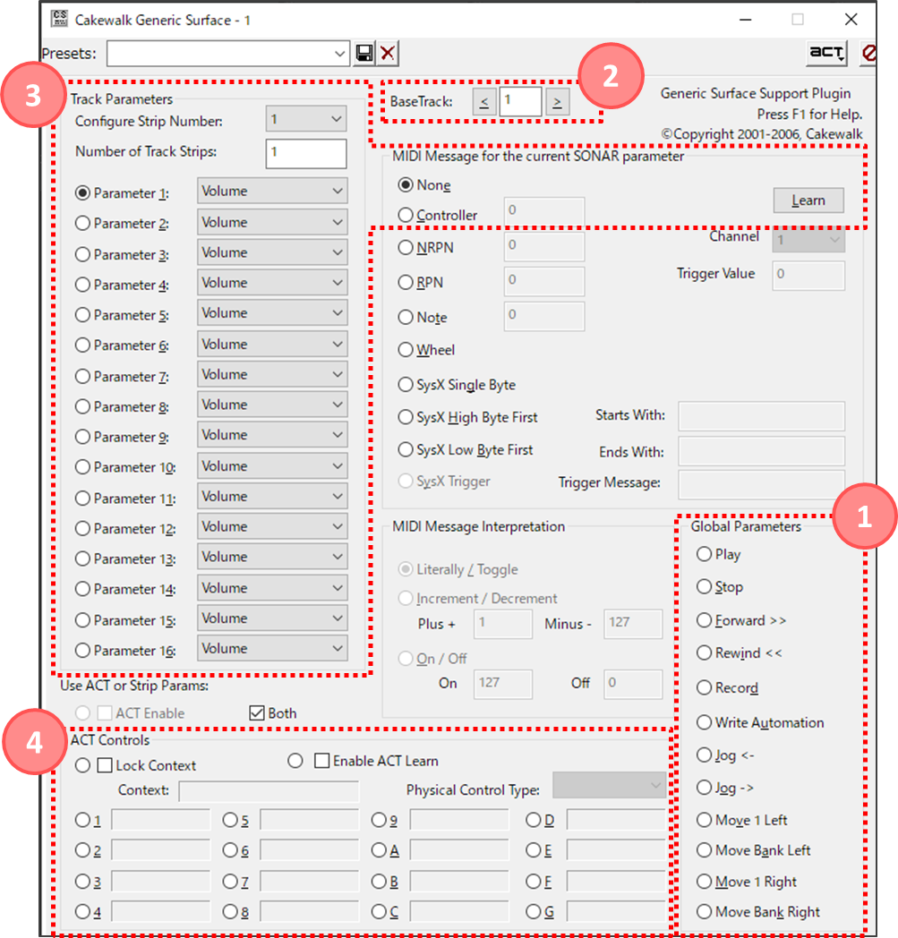Click the Cakewalk Generic Surface title bar icon

(59, 19)
